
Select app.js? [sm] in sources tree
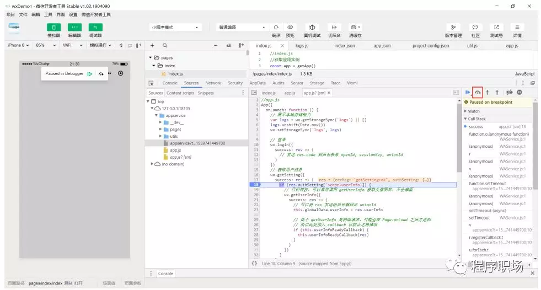point(180,157)
